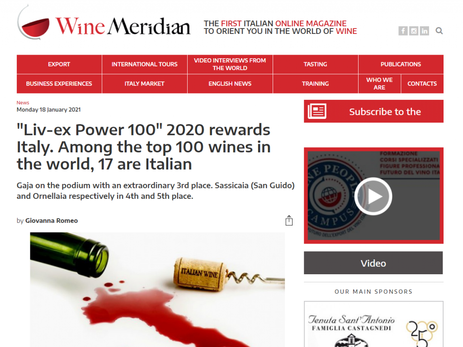Open the Publications menu
Viewport: 463px width, 347px height.
click(401, 64)
